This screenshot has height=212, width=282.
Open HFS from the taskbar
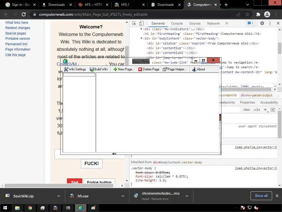click(55, 208)
